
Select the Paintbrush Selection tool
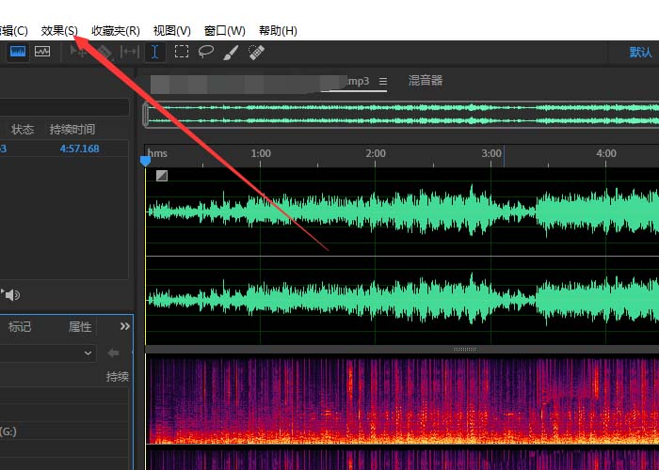pos(231,53)
